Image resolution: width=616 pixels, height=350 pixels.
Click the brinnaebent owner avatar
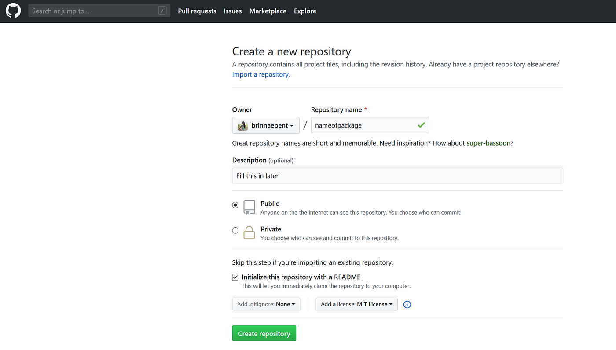243,126
